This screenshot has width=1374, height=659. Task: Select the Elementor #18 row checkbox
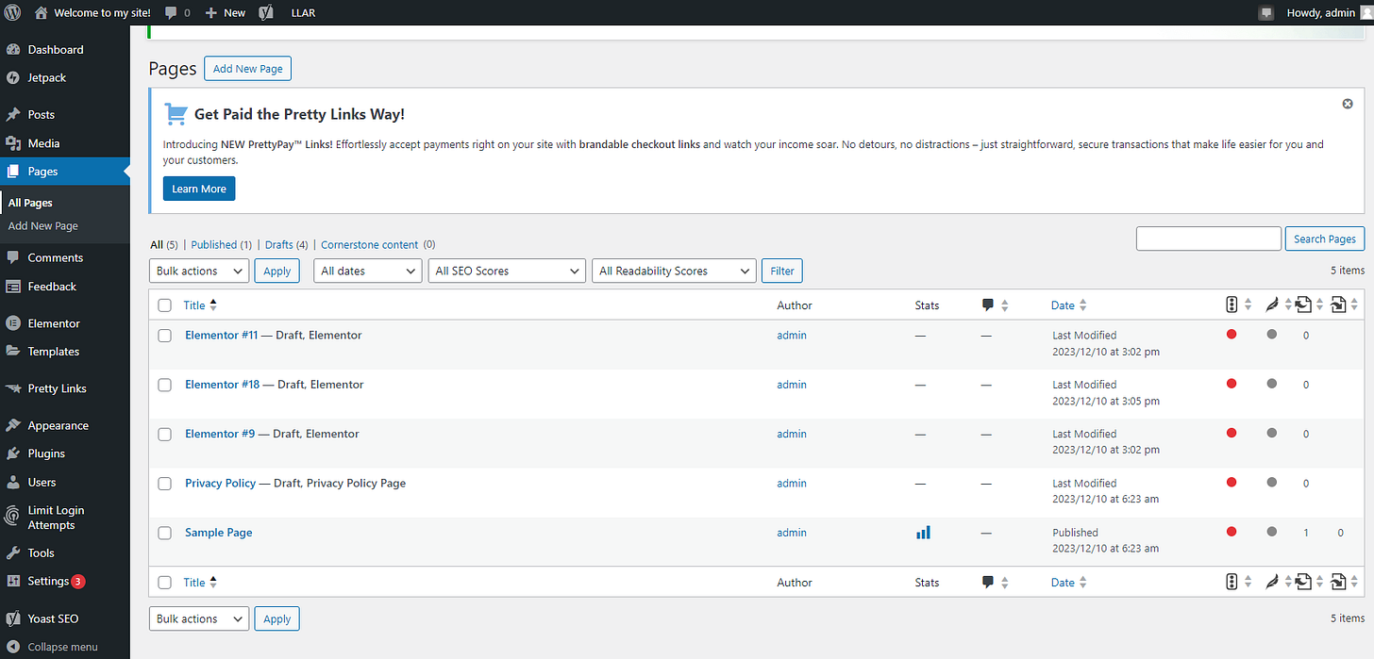(x=165, y=385)
